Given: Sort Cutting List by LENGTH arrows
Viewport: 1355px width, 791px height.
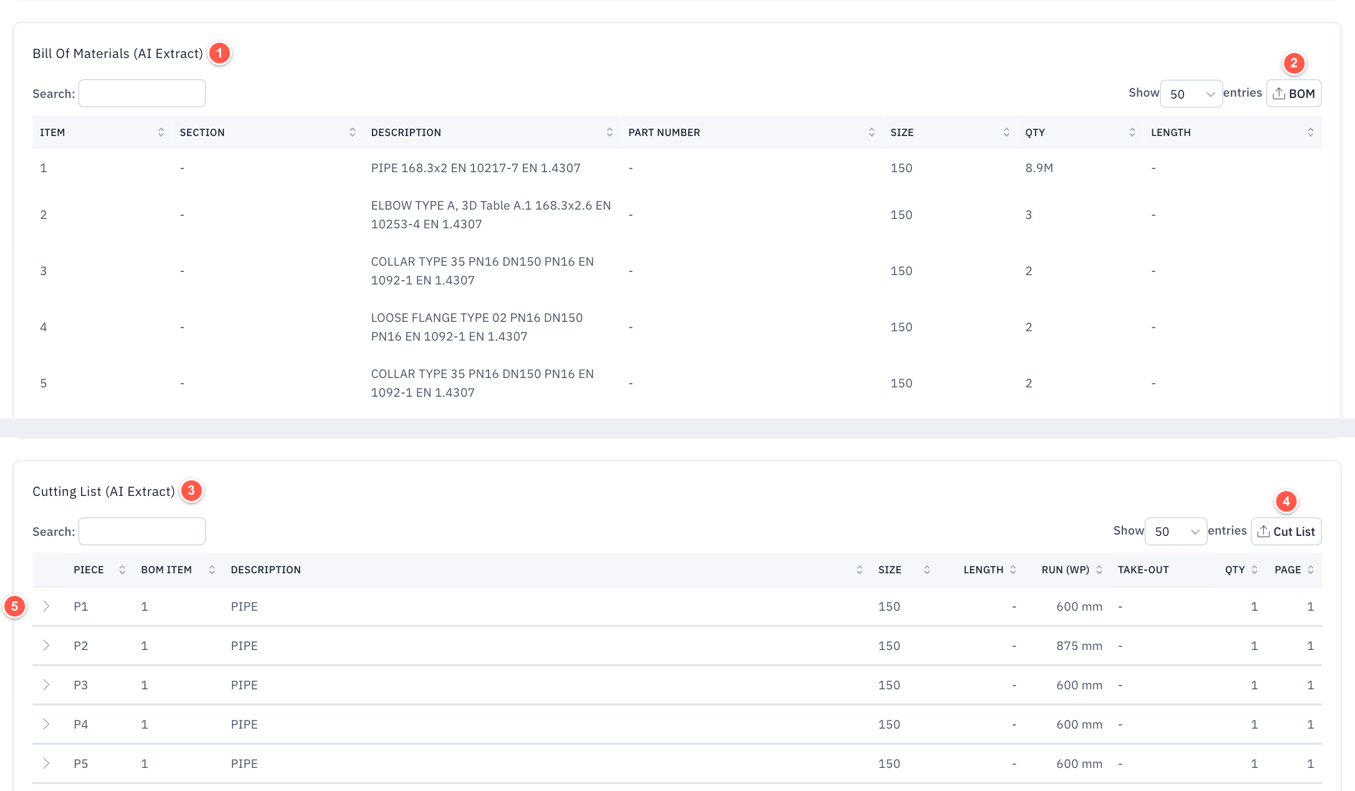Looking at the screenshot, I should (x=1013, y=570).
